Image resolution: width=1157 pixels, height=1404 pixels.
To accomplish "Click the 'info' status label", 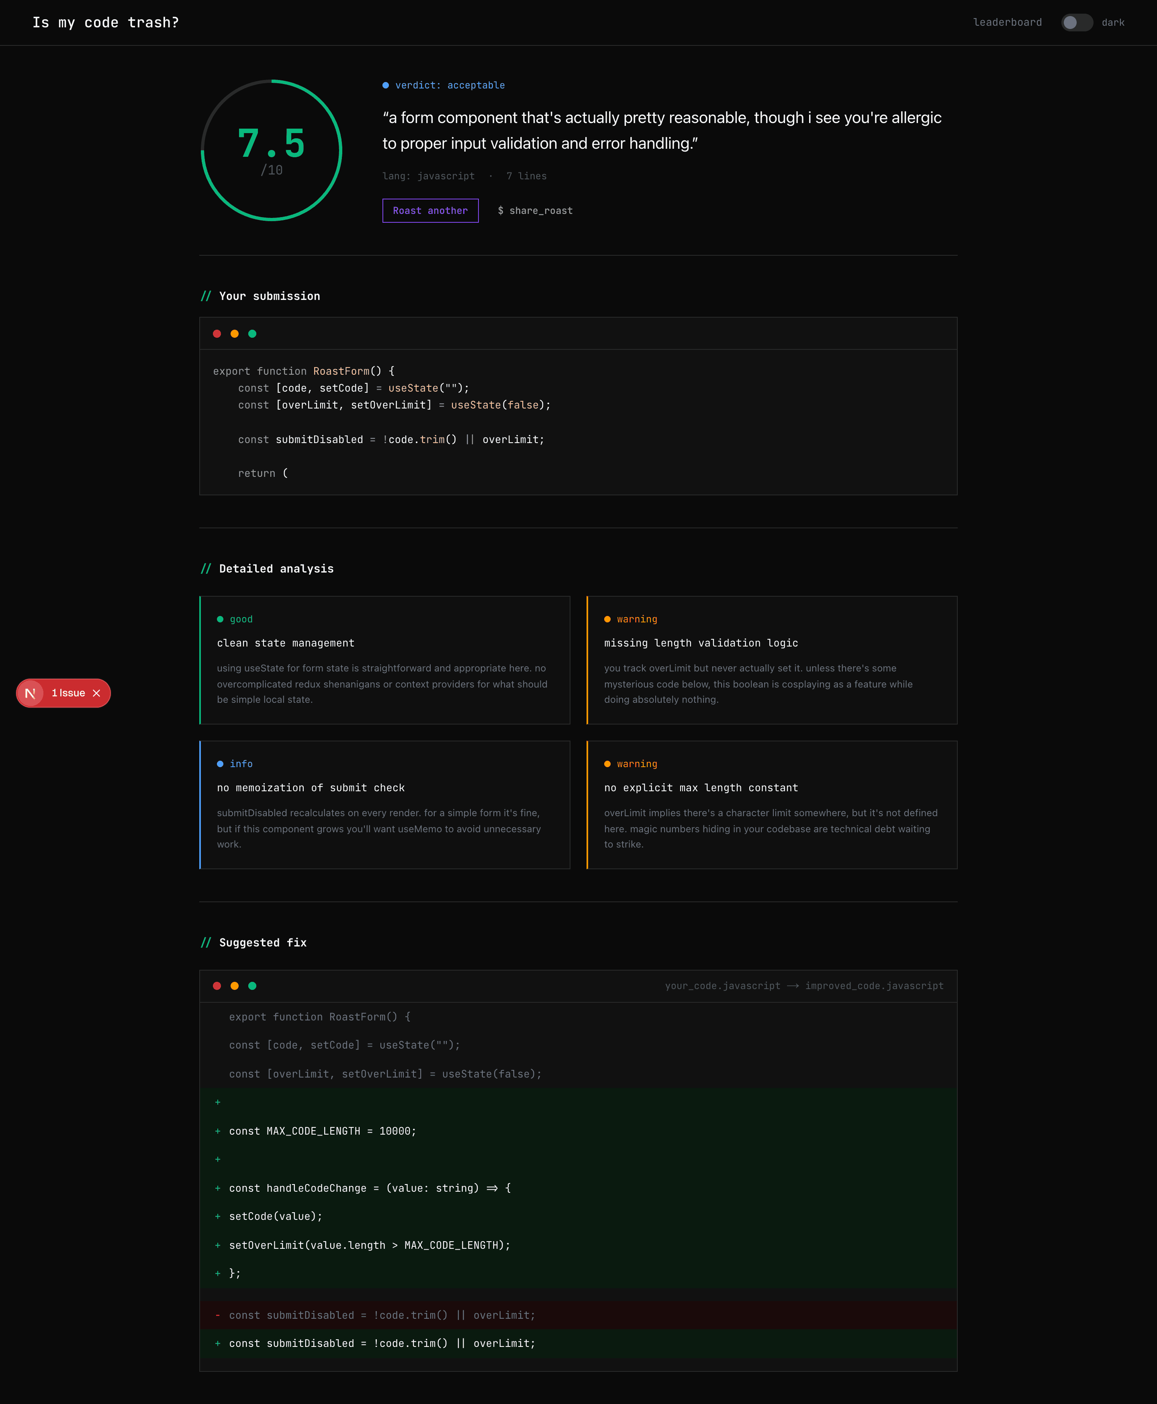I will tap(235, 764).
